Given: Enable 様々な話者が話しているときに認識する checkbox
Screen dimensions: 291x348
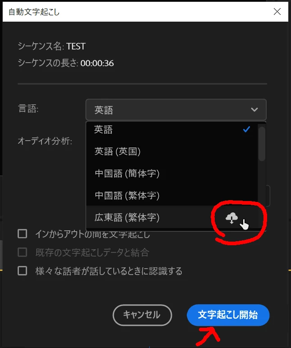Looking at the screenshot, I should [23, 271].
